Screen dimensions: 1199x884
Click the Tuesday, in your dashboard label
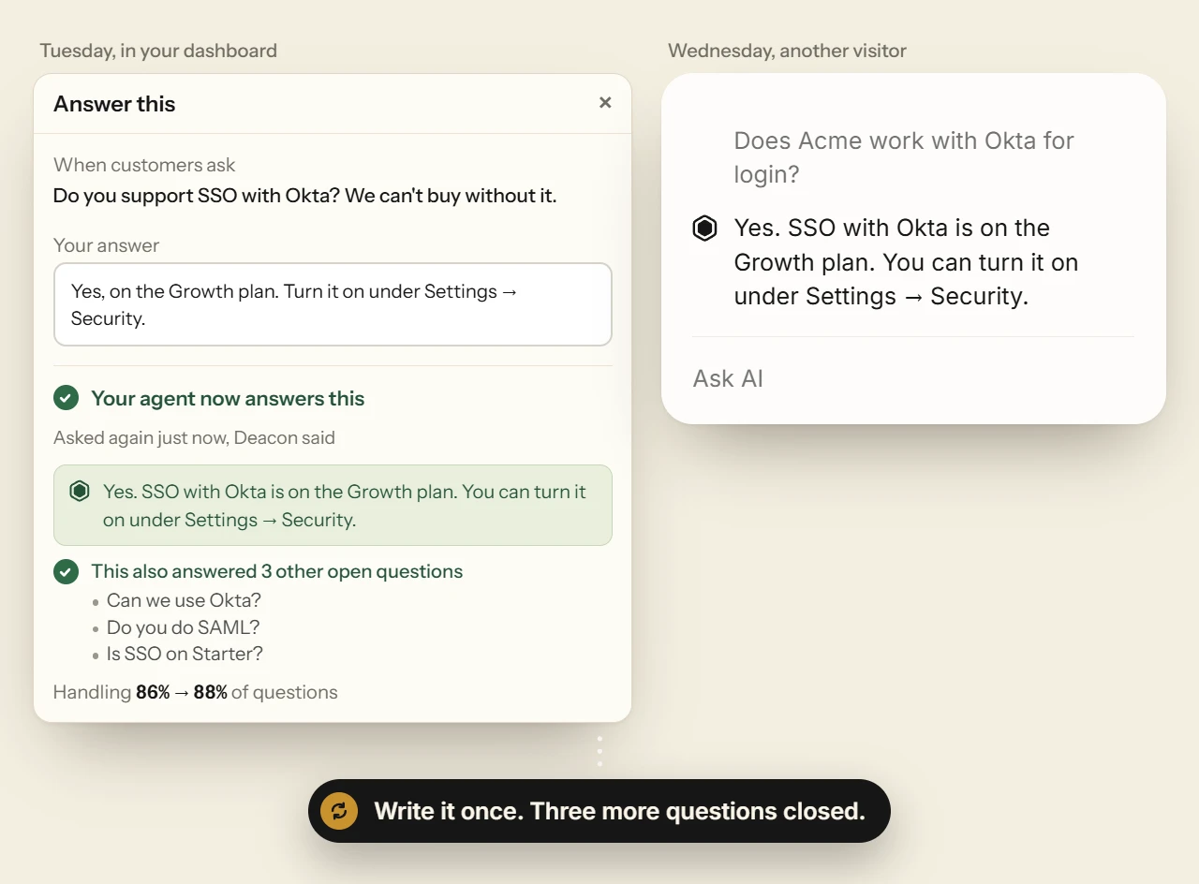[x=158, y=51]
